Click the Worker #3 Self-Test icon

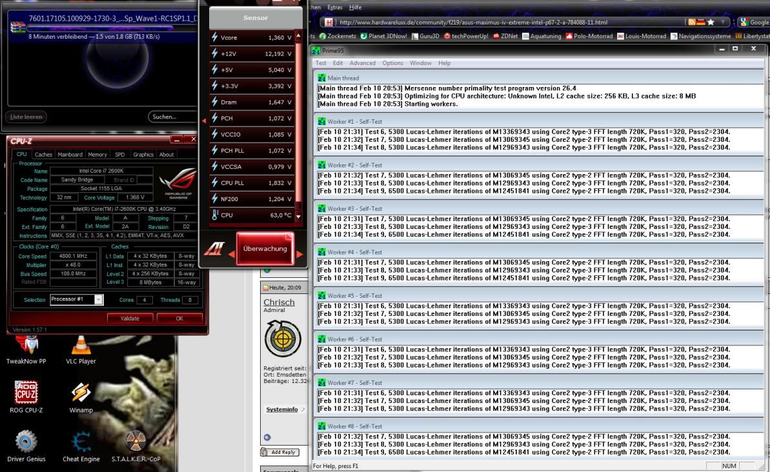tap(321, 208)
